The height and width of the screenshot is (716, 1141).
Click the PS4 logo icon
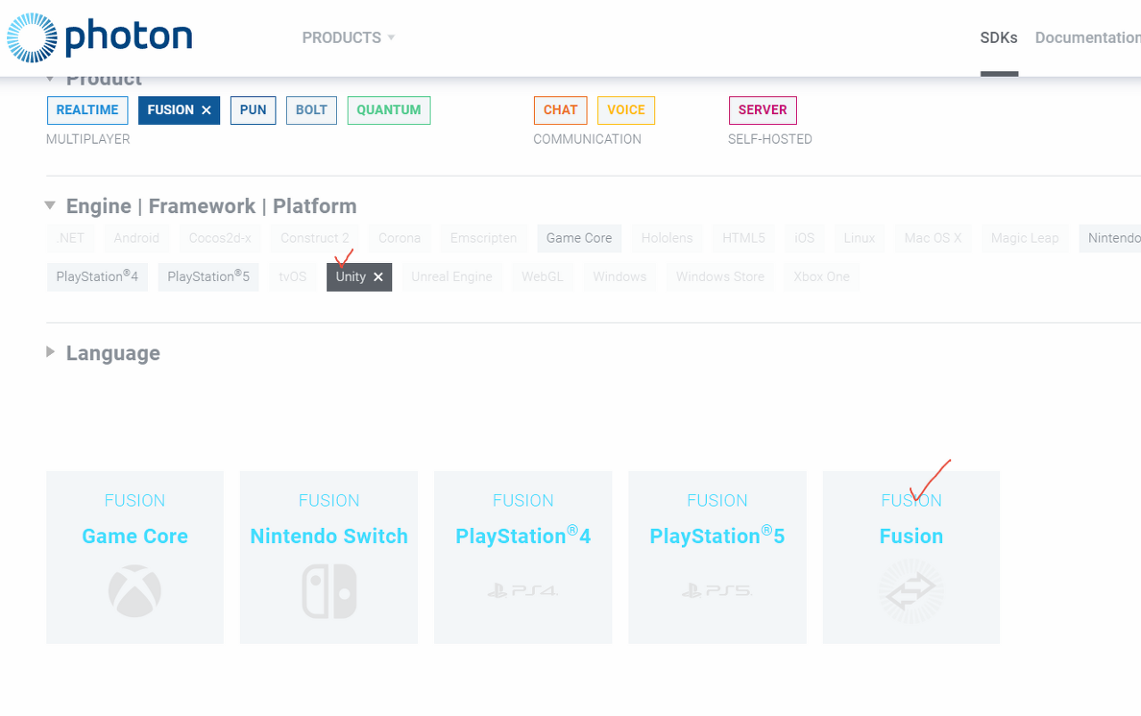point(523,590)
